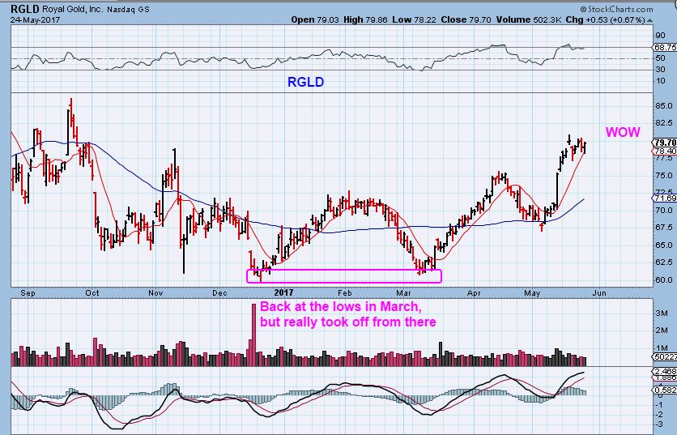Click the RSI axis label 90

tap(660, 36)
